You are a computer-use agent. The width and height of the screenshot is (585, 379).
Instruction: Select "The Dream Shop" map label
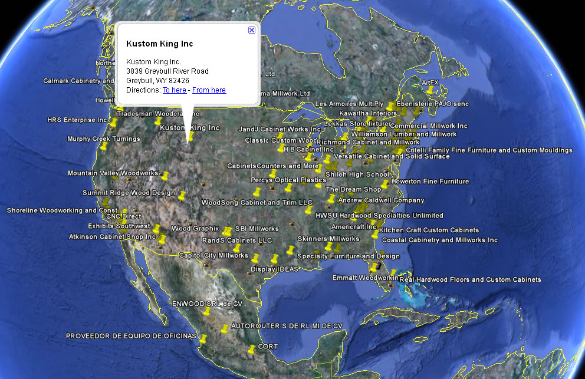[x=353, y=190]
